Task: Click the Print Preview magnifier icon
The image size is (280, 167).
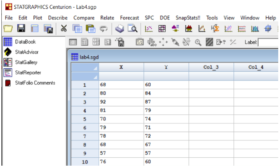Action: [132, 28]
